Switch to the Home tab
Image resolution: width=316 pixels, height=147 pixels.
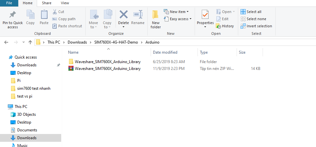28,3
